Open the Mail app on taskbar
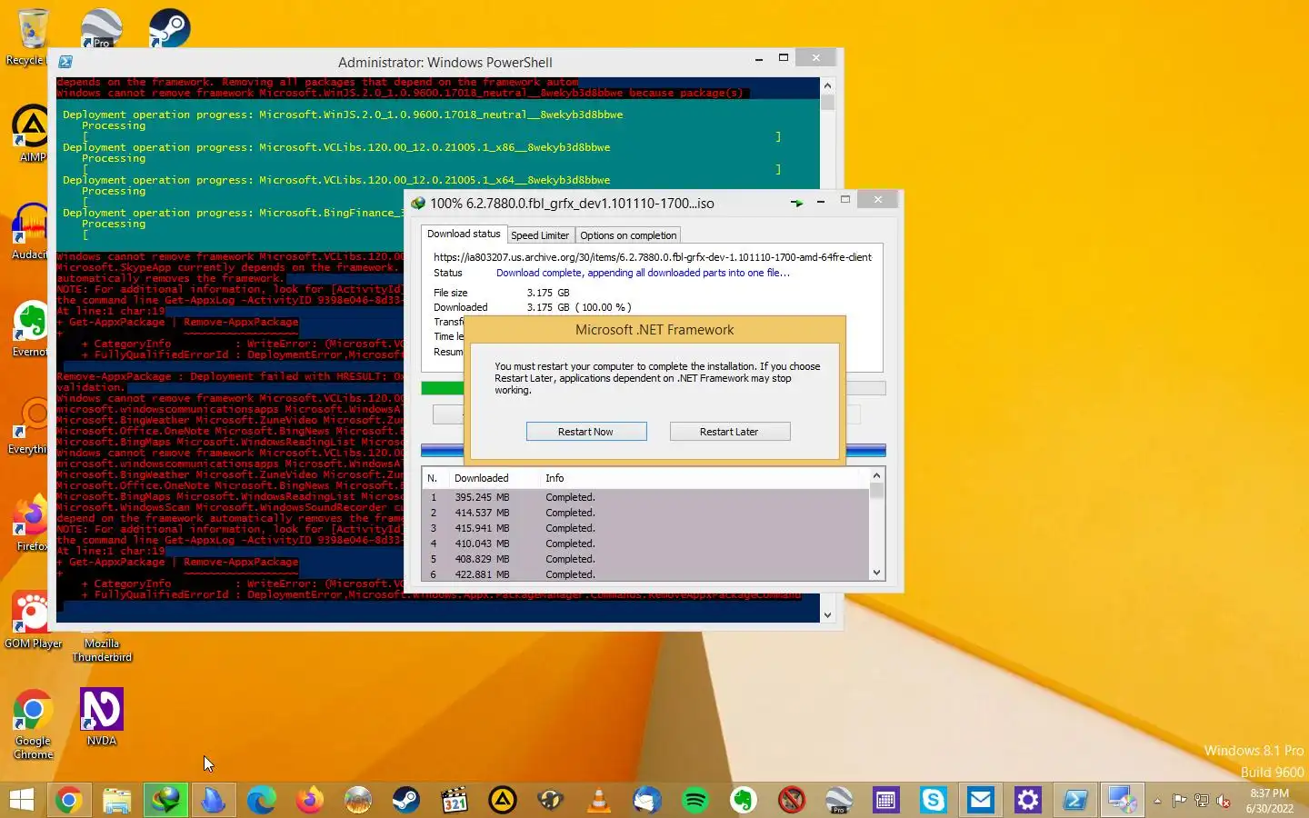1309x818 pixels. 981,800
